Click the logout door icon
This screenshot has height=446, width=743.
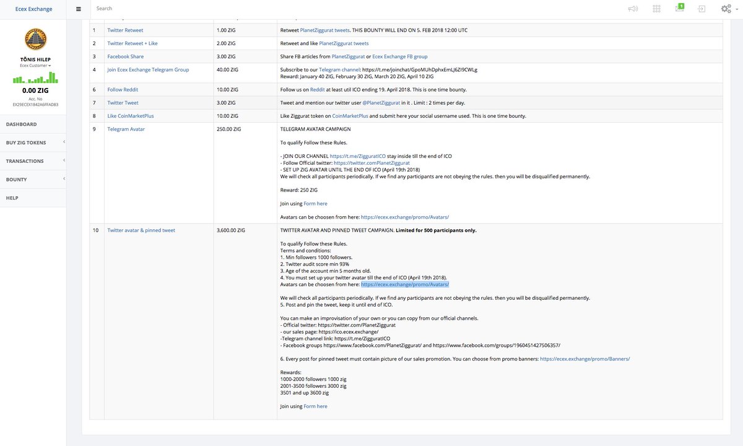tap(702, 9)
